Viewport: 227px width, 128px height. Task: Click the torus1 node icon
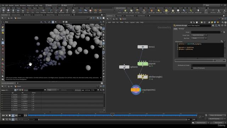tap(143, 47)
